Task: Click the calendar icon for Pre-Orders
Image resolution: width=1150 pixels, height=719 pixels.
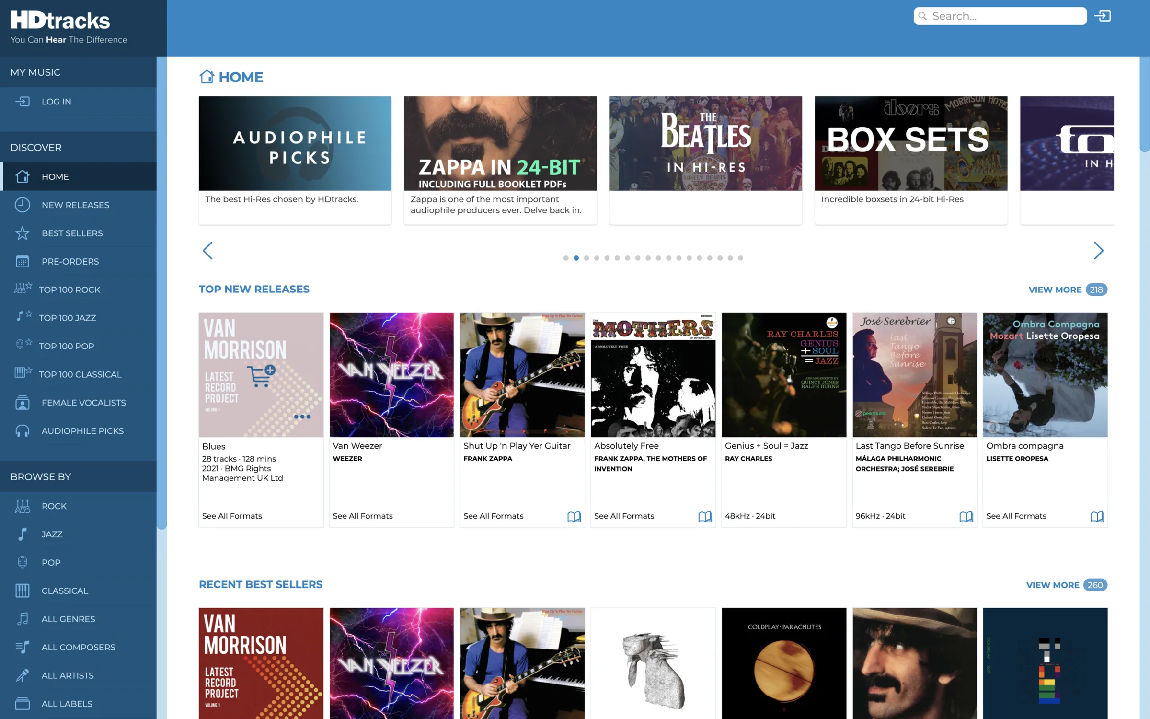Action: click(x=23, y=261)
